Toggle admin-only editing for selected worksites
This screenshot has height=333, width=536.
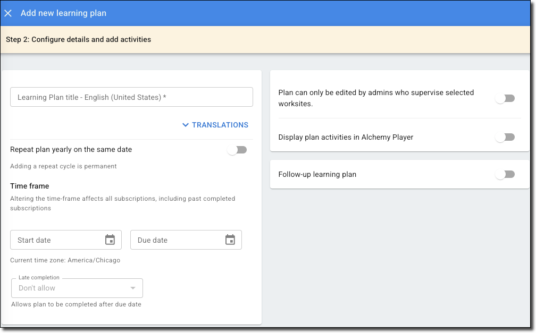(x=505, y=98)
